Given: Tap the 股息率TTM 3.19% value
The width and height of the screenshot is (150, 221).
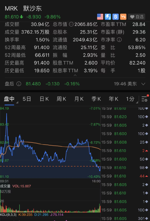Looking at the screenshot, I should (91, 71).
